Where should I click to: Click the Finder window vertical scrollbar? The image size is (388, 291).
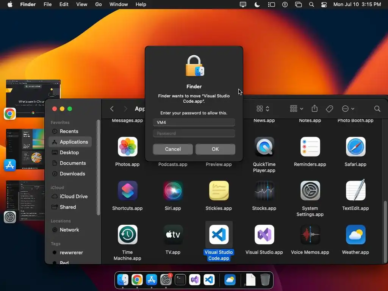(385, 232)
